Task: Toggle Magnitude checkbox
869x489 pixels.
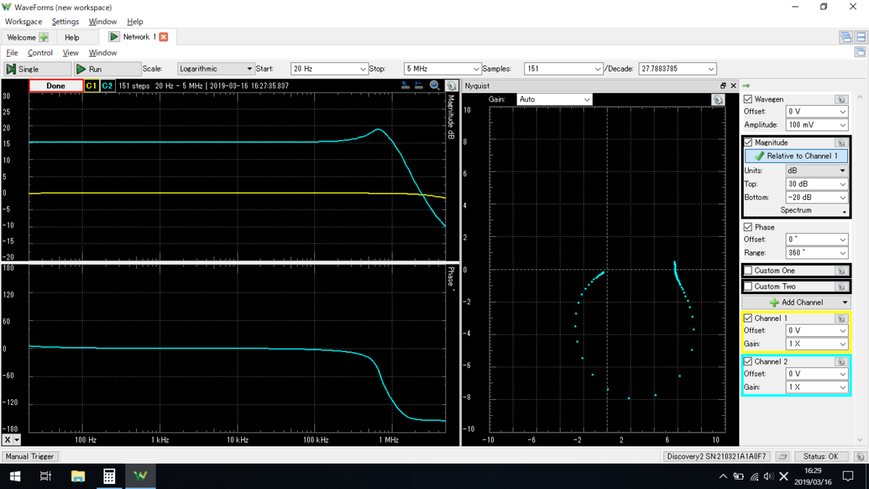Action: pos(748,143)
